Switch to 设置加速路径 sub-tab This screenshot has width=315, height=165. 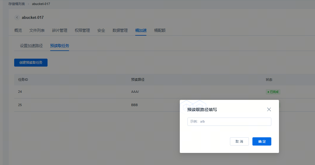click(31, 46)
